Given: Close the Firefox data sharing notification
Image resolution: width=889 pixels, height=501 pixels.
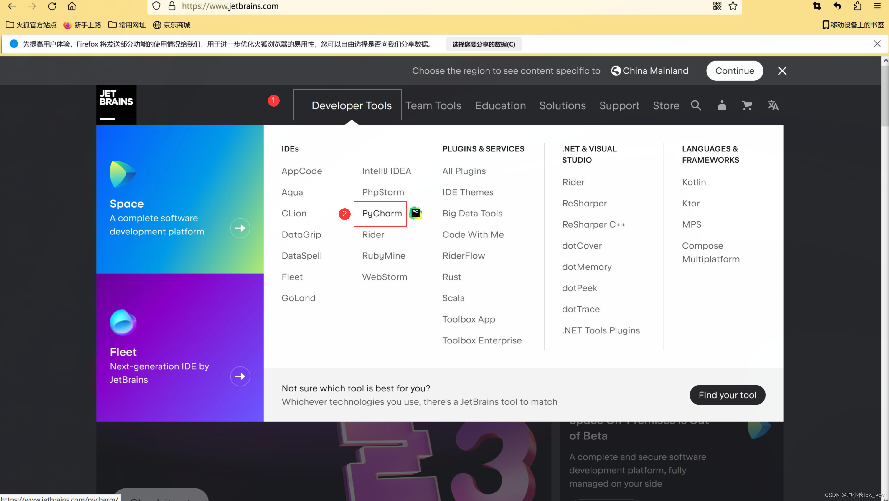Looking at the screenshot, I should 878,43.
